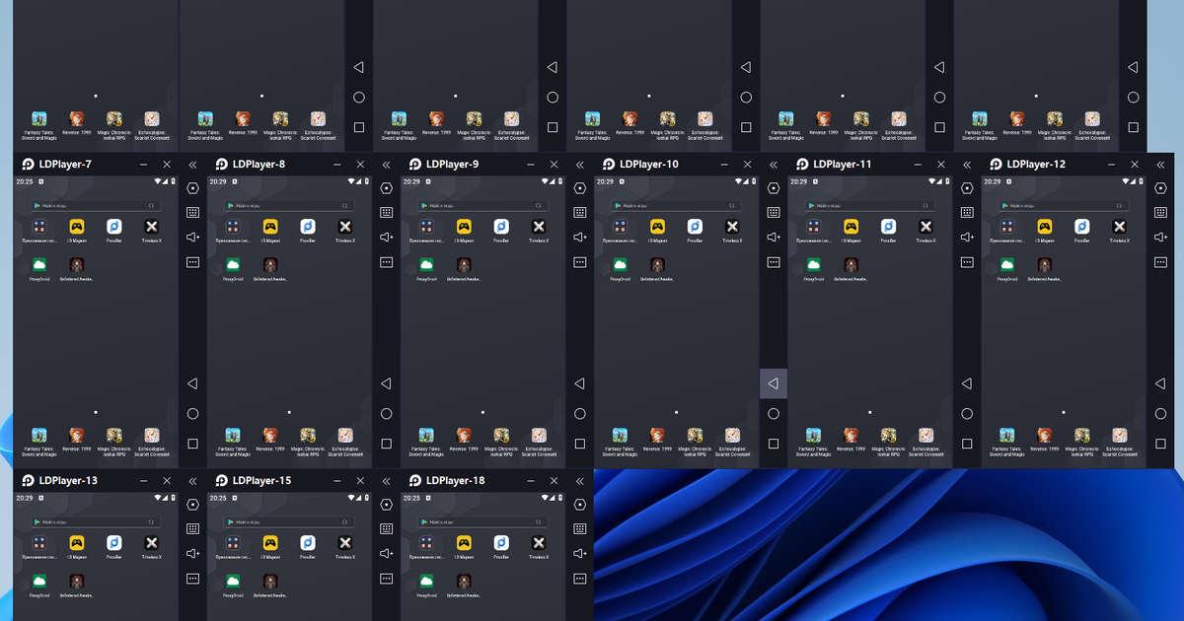Click volume up in LDPlayer-9 sidebar
This screenshot has height=621, width=1184.
click(580, 237)
